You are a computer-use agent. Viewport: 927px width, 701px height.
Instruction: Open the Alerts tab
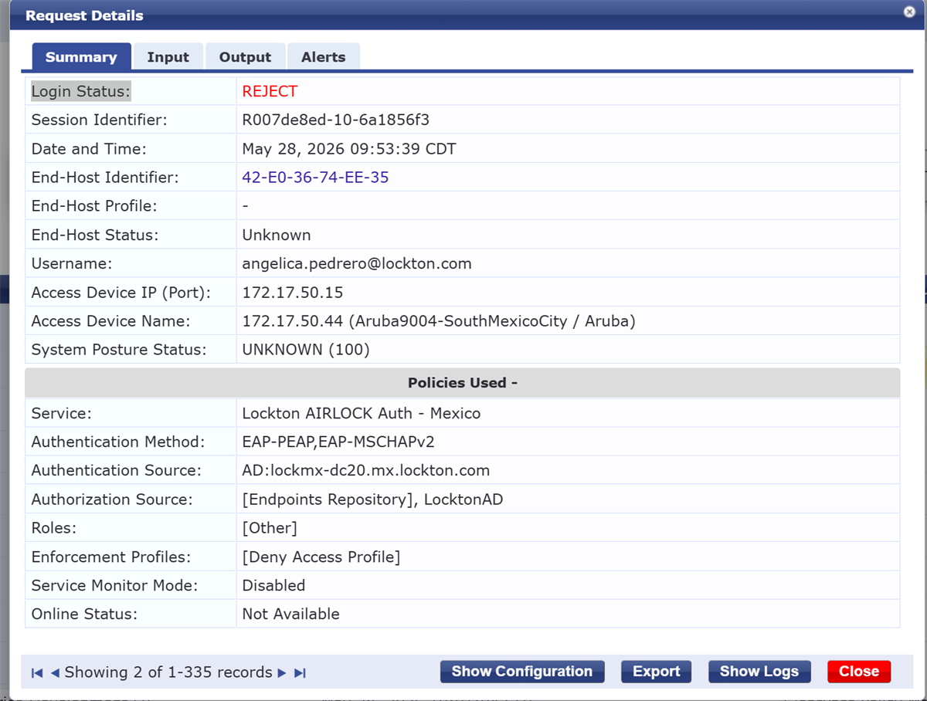(x=323, y=57)
